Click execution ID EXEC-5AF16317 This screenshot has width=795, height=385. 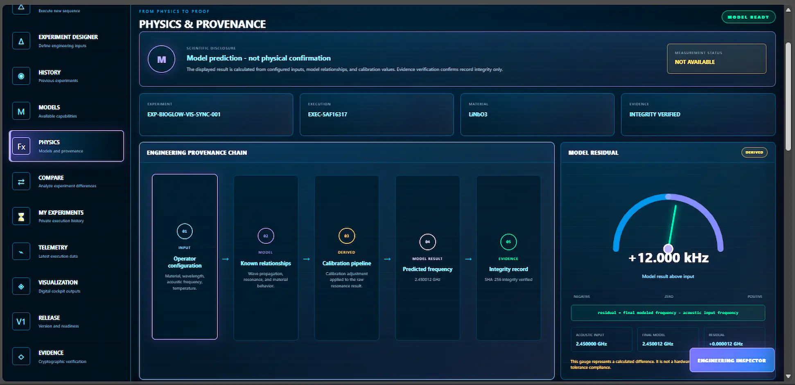click(x=327, y=114)
